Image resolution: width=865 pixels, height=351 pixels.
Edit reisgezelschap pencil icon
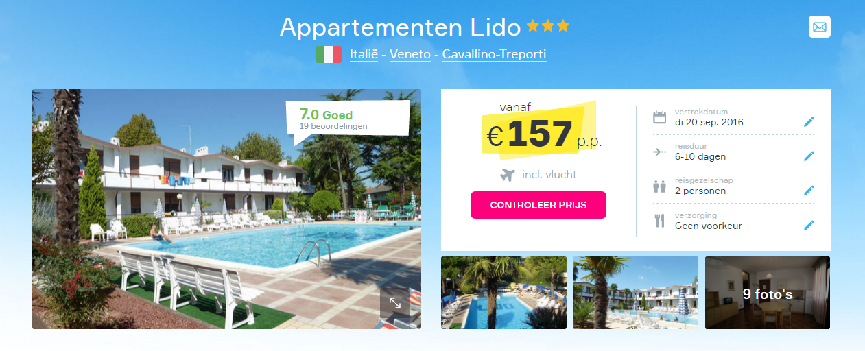[809, 190]
